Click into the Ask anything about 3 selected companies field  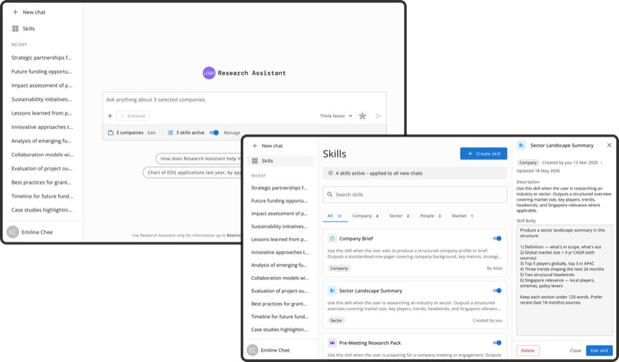244,100
